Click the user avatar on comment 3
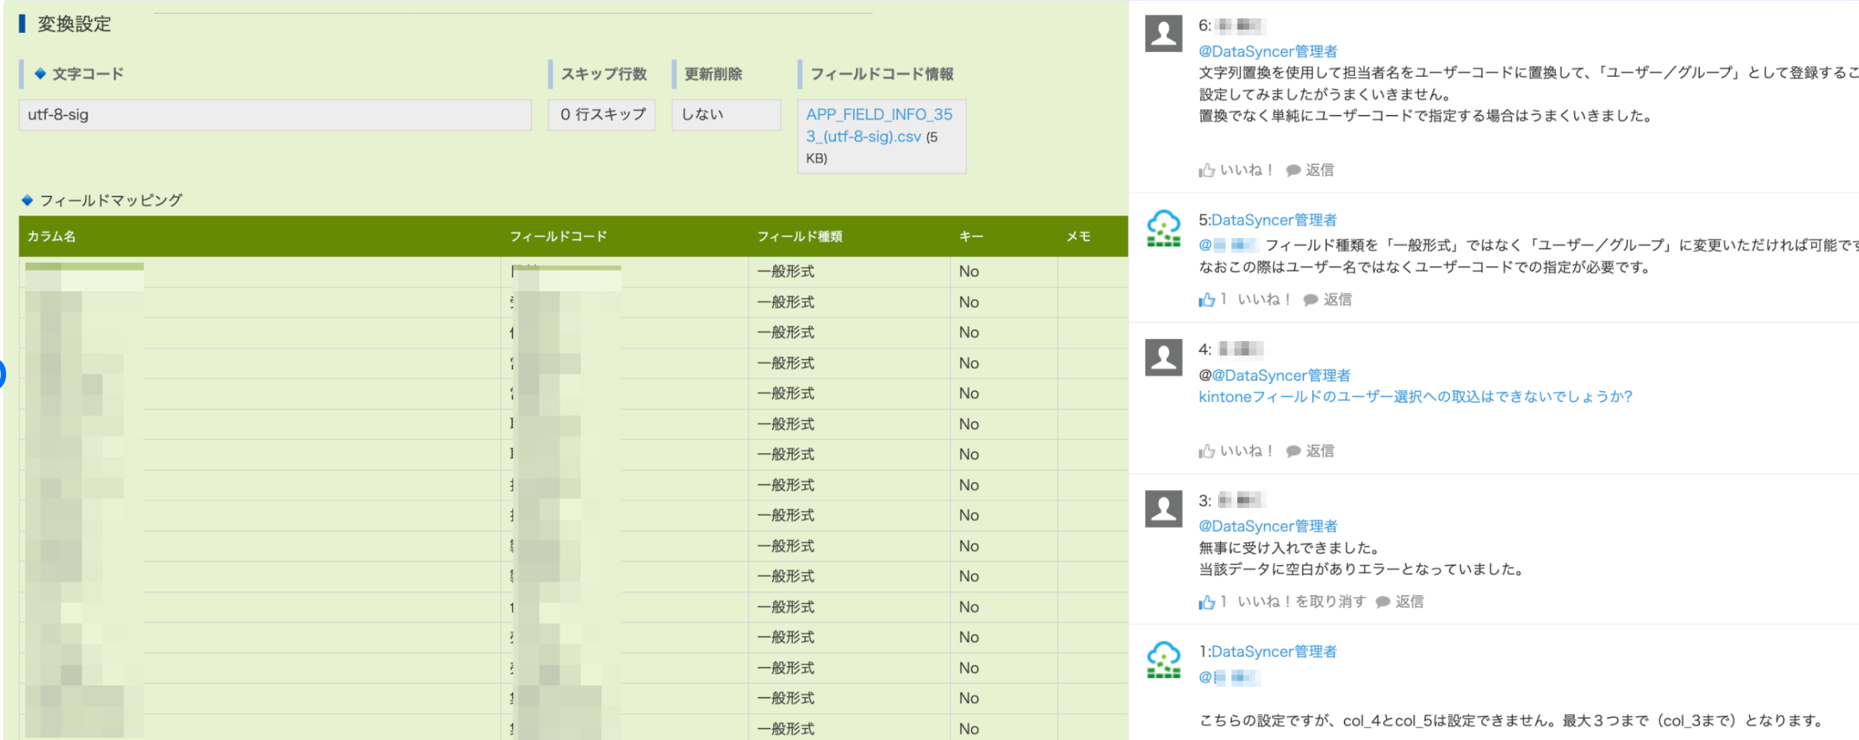The width and height of the screenshot is (1859, 740). 1163,509
